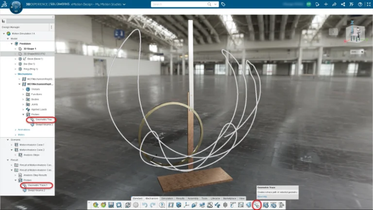Switch to the Assembly tab
The height and width of the screenshot is (210, 373).
193,198
